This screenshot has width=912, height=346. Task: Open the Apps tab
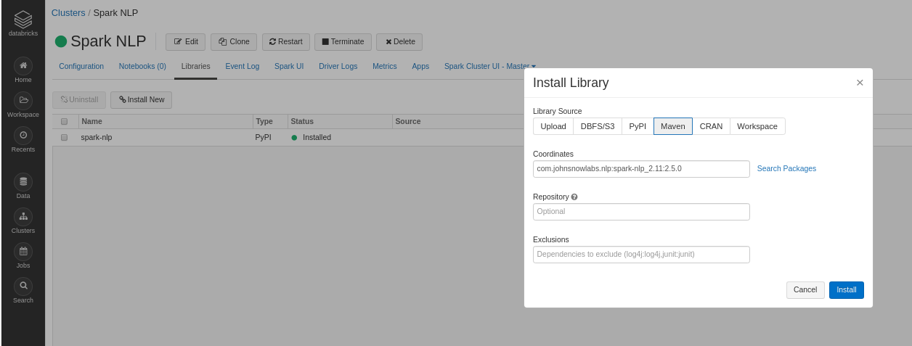(420, 66)
